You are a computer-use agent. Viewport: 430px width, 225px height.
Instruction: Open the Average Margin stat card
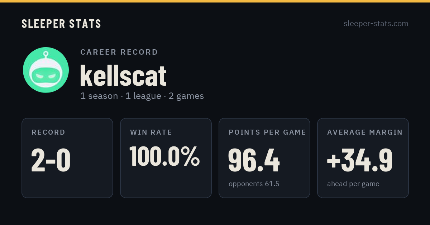pyautogui.click(x=363, y=158)
